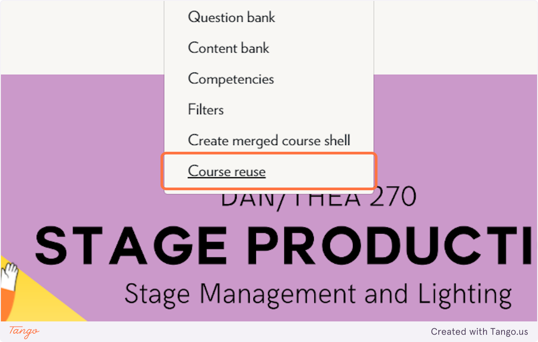Click the blank header area left of menu
The image size is (538, 342).
click(x=81, y=36)
